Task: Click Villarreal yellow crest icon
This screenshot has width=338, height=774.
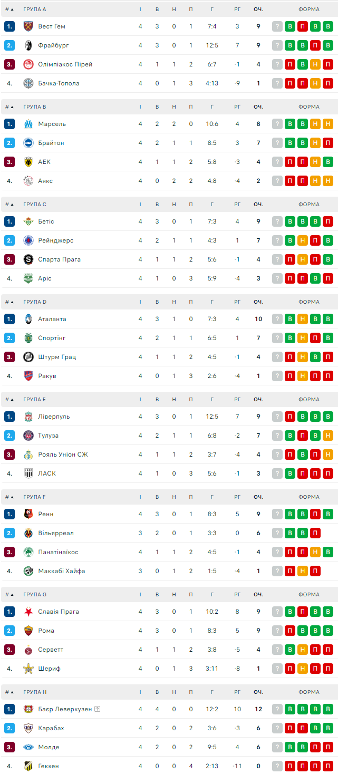Action: click(28, 533)
